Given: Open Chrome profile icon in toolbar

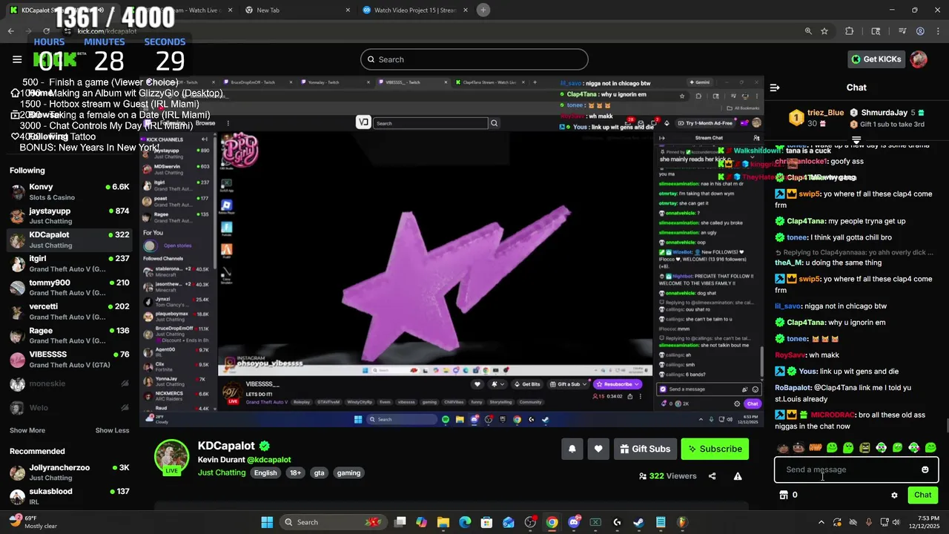Looking at the screenshot, I should [920, 31].
